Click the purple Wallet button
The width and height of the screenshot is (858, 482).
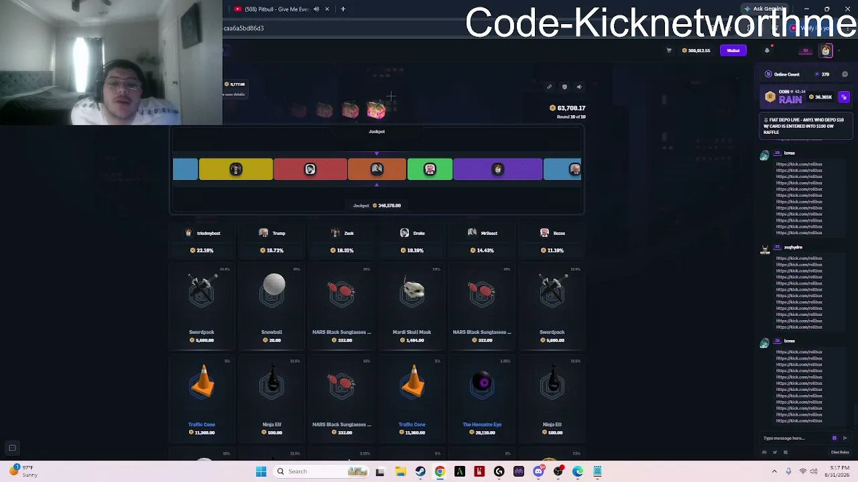tap(733, 50)
